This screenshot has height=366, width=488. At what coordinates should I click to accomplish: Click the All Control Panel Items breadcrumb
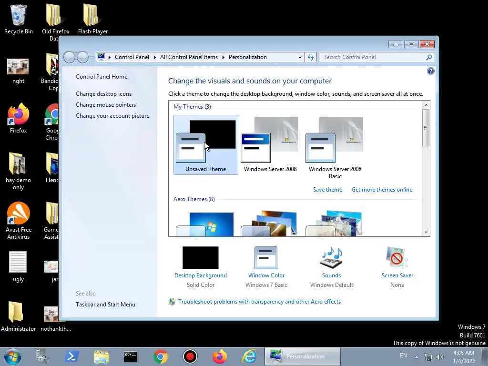(189, 57)
